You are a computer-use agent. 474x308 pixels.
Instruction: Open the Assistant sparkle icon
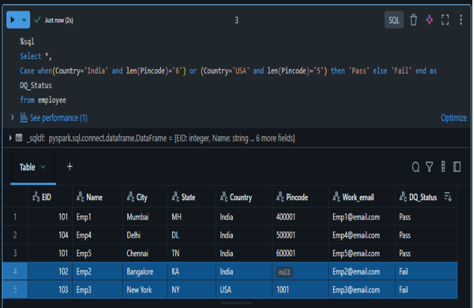click(x=429, y=20)
